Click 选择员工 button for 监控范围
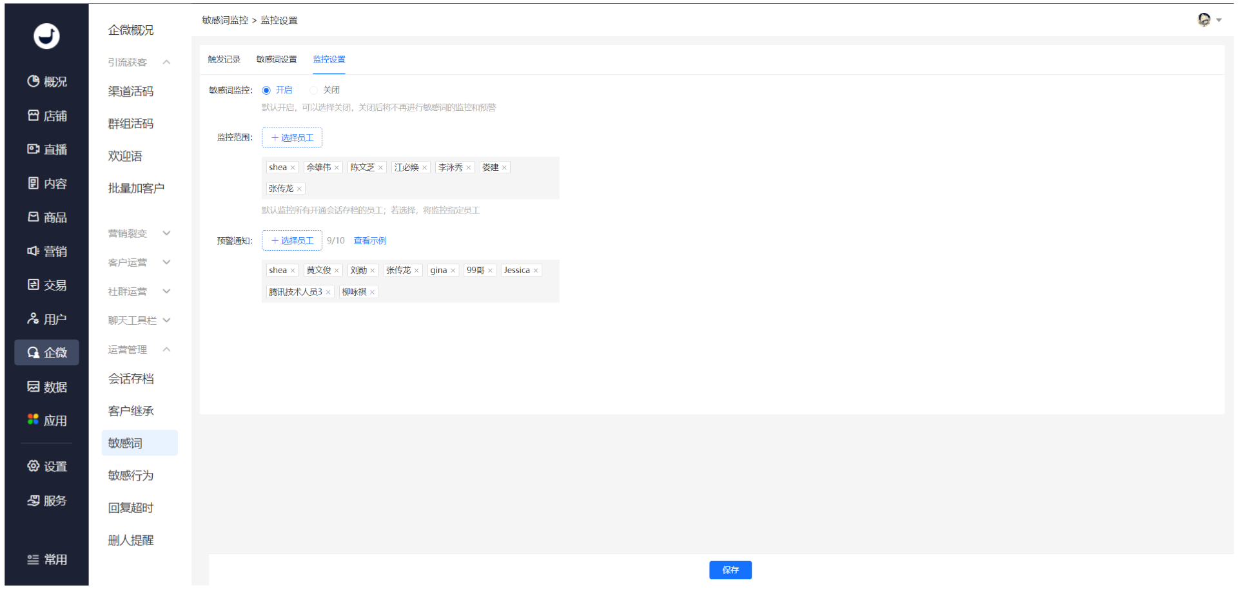1243x594 pixels. point(292,137)
